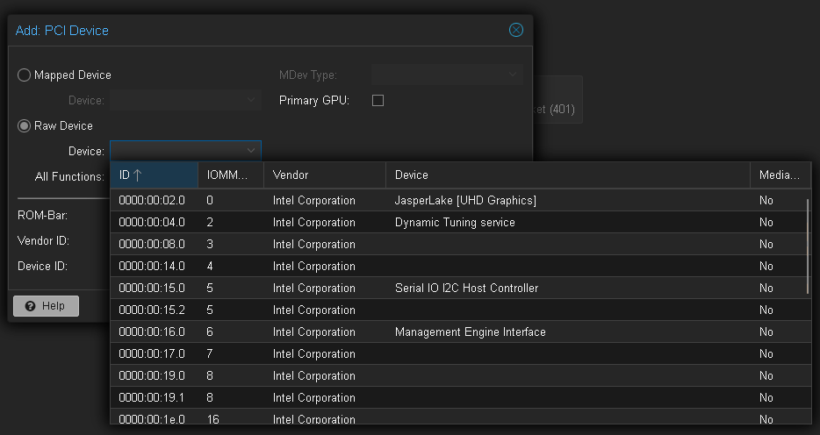Choose device 0000:00:17.0 from the list

(152, 354)
